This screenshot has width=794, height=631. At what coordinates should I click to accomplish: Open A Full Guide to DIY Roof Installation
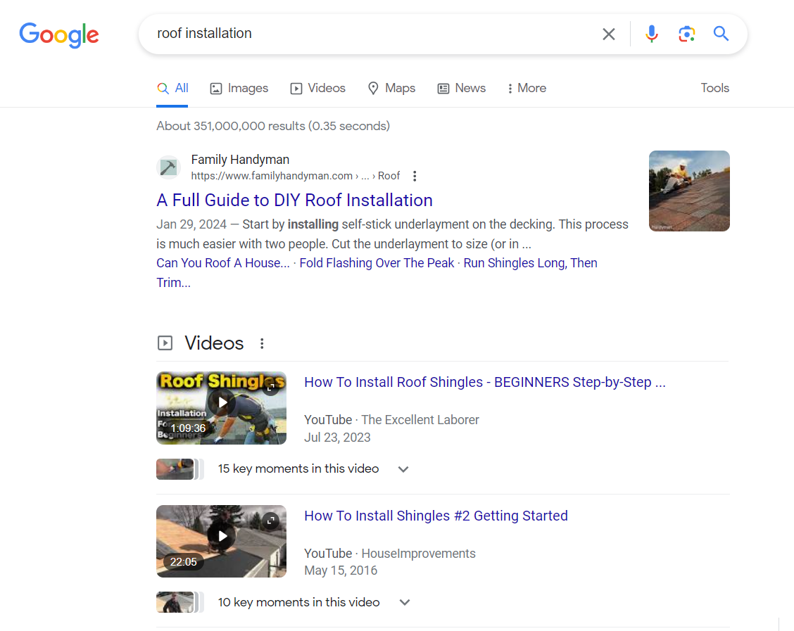(x=294, y=200)
